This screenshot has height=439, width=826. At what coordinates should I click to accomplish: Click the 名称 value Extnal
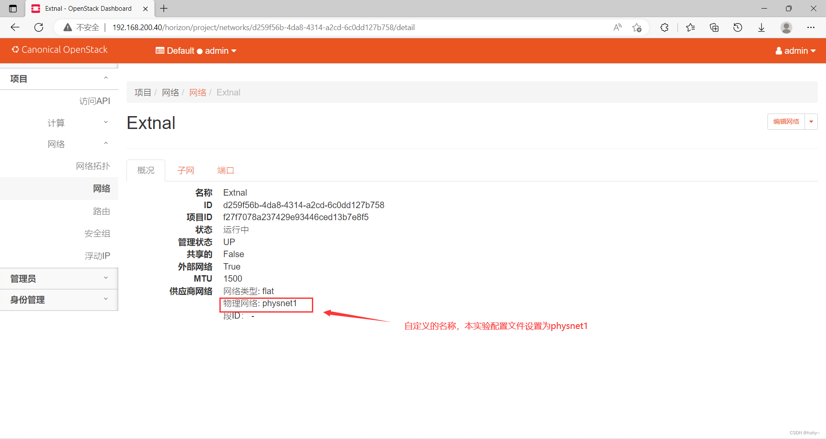click(235, 193)
